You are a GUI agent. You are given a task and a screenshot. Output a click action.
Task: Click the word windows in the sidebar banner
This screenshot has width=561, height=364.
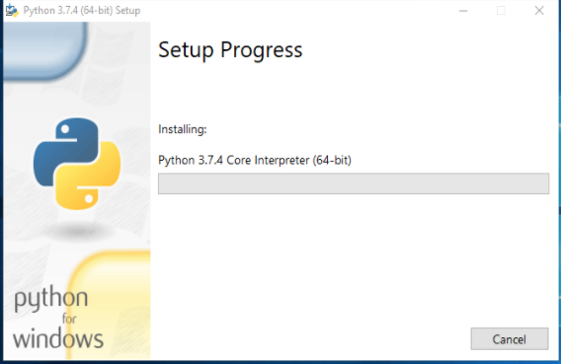point(58,338)
